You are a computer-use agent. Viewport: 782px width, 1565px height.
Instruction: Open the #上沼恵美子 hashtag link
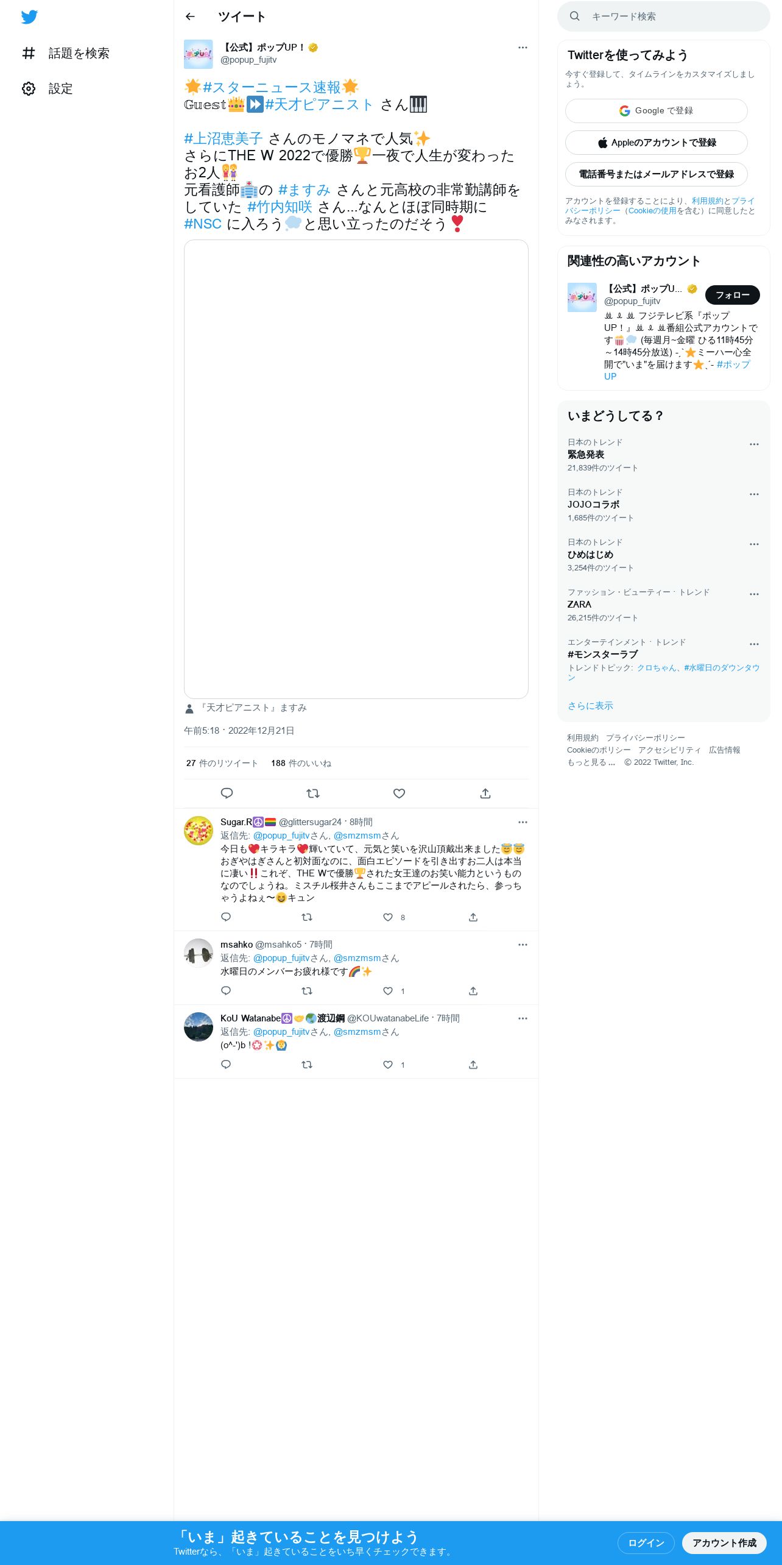224,139
